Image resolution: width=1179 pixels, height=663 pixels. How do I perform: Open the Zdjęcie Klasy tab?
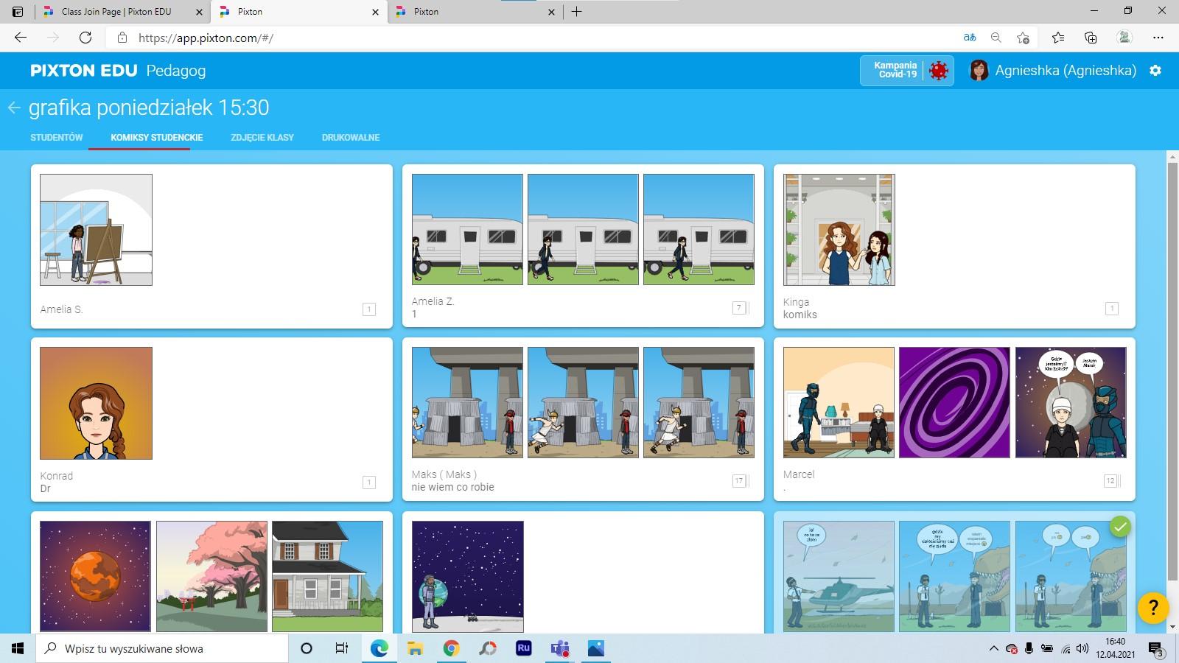[x=262, y=138]
